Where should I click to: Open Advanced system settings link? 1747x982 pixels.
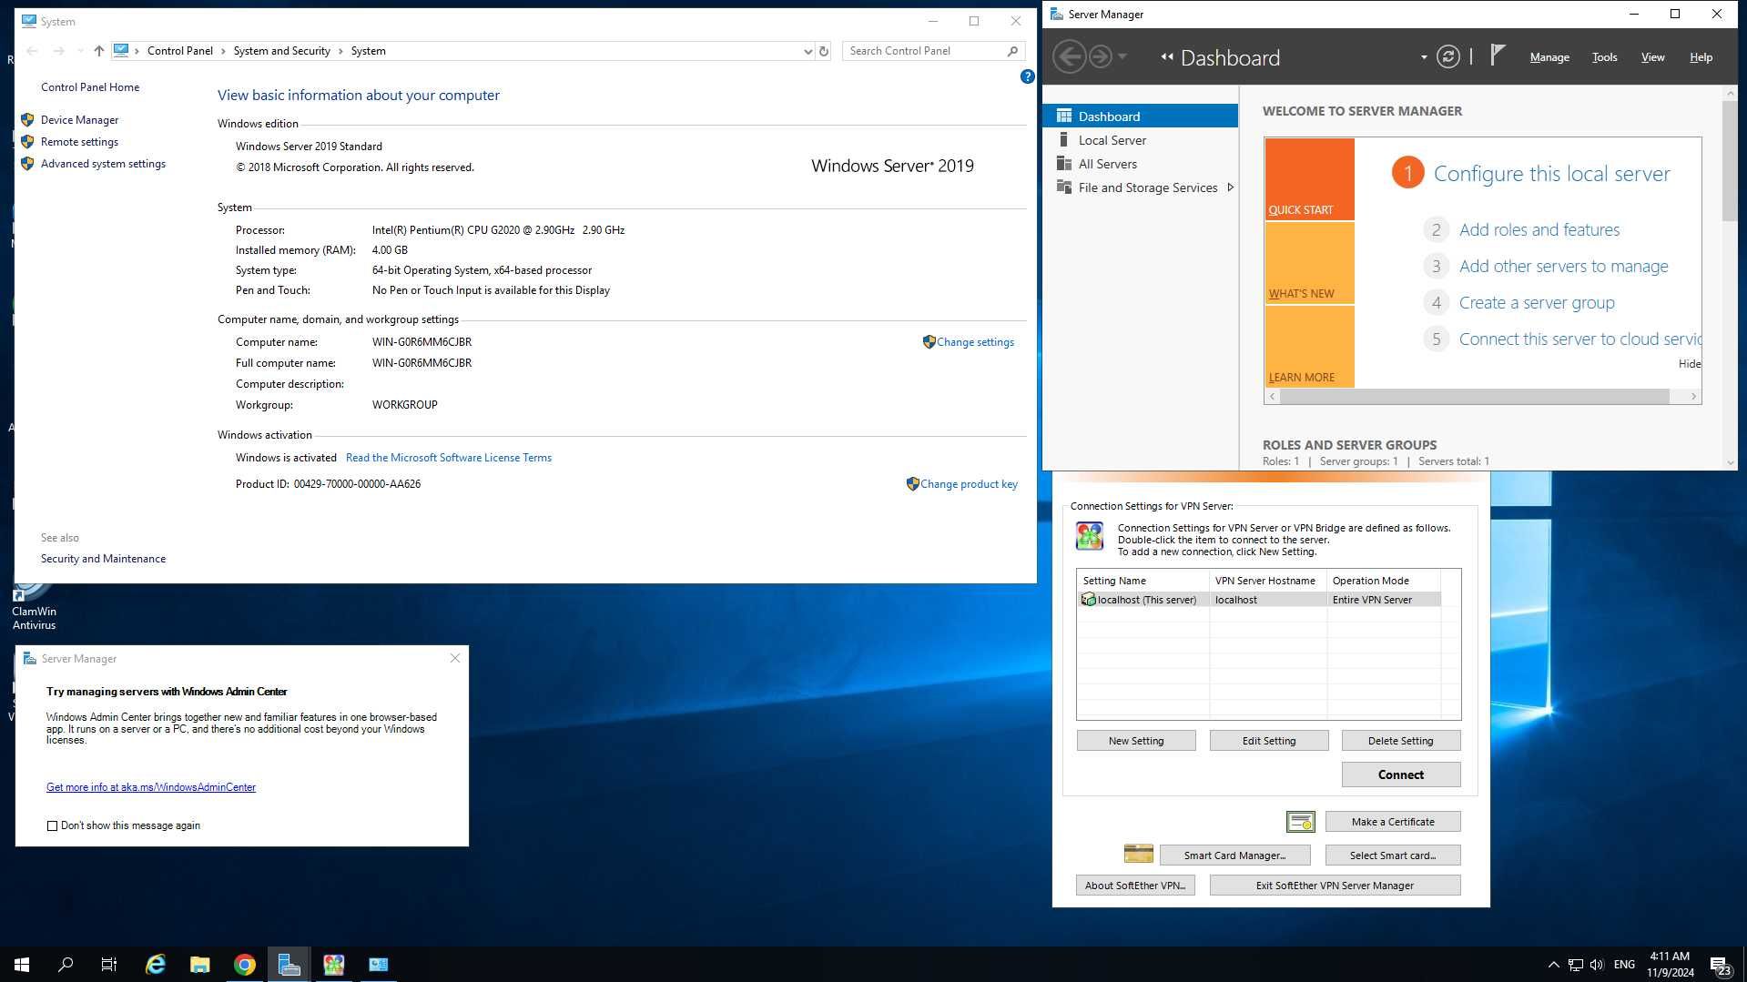point(103,164)
